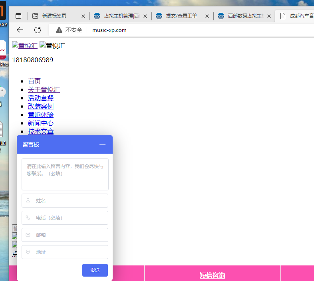
Task: Click the browser back arrow
Action: (x=20, y=30)
